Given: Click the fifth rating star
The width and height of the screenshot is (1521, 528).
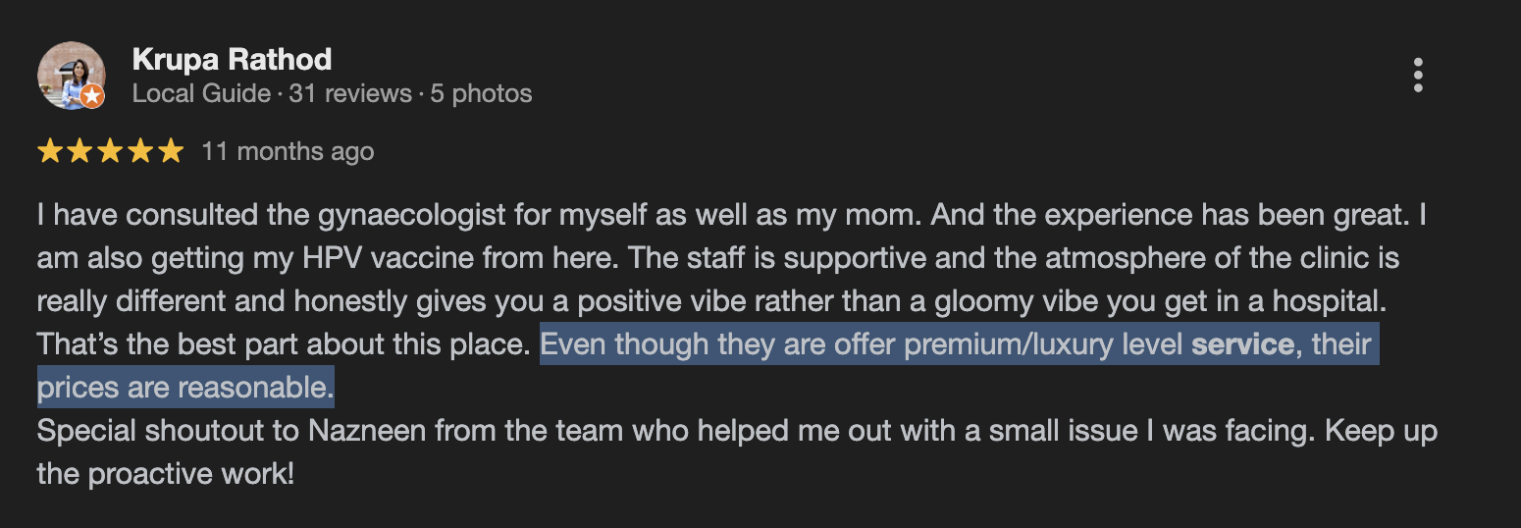Looking at the screenshot, I should tap(171, 151).
